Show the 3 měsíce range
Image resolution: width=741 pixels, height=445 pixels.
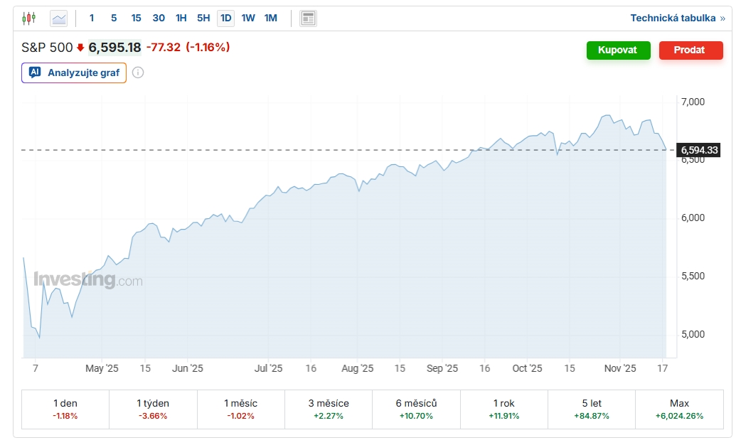(x=329, y=409)
